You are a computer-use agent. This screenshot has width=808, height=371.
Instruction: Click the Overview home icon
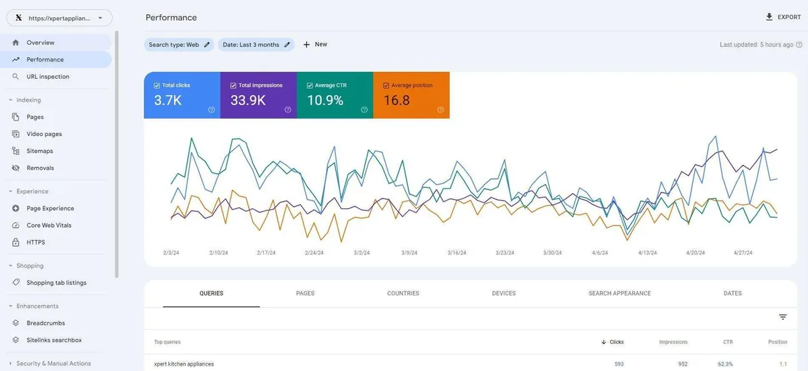15,42
